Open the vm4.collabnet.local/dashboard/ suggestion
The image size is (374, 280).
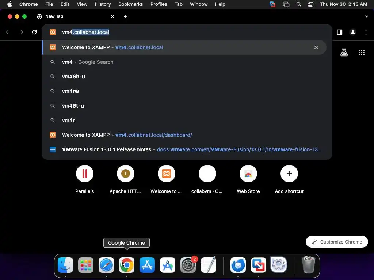coord(184,135)
